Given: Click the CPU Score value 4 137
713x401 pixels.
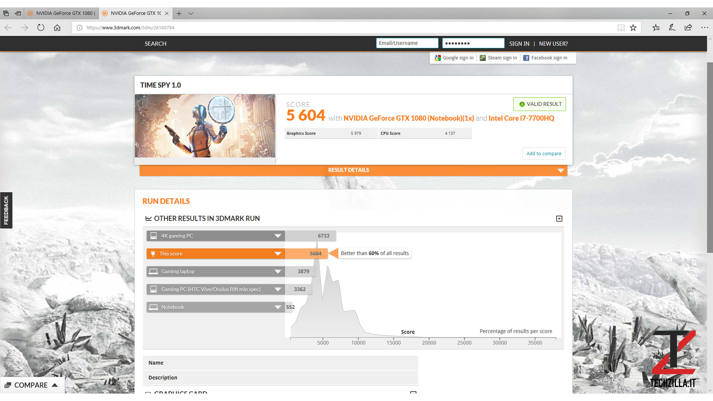Looking at the screenshot, I should (450, 133).
